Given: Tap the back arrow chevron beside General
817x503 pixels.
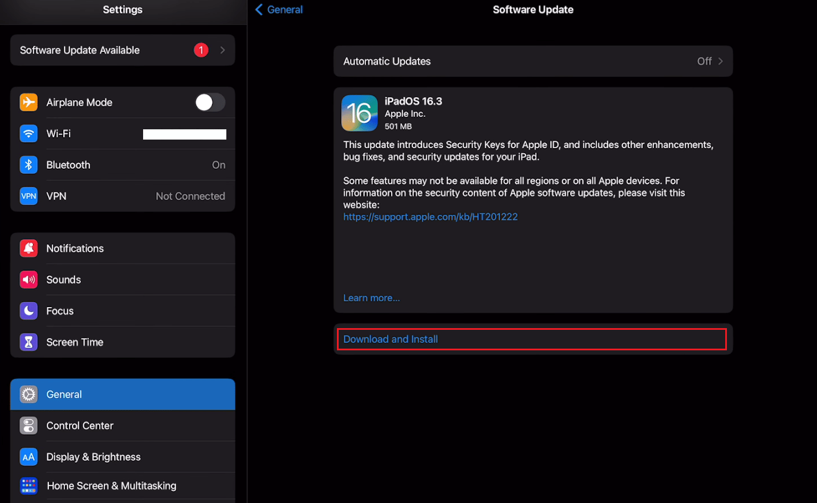Looking at the screenshot, I should click(259, 10).
